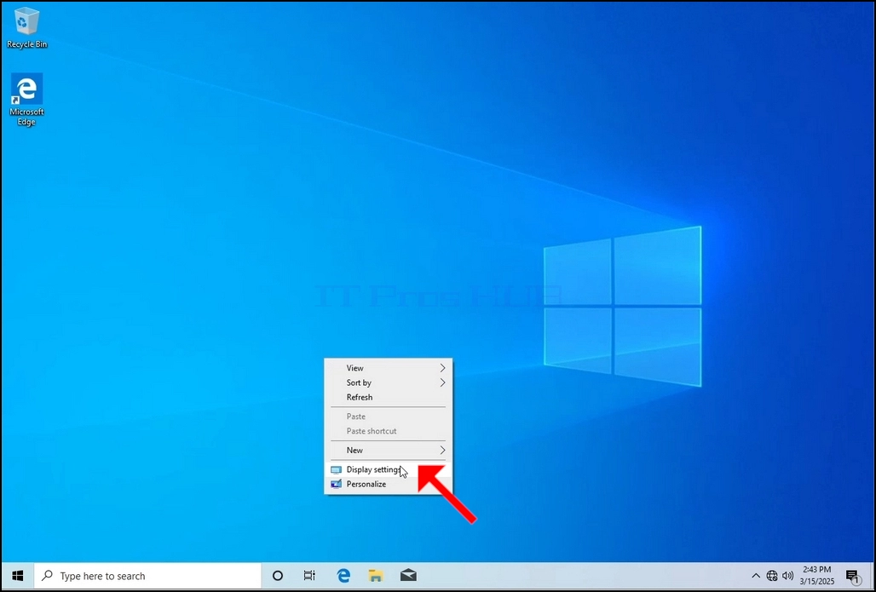Open the network globe tray icon

(x=772, y=576)
